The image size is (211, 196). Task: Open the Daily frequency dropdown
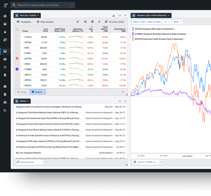(177, 22)
